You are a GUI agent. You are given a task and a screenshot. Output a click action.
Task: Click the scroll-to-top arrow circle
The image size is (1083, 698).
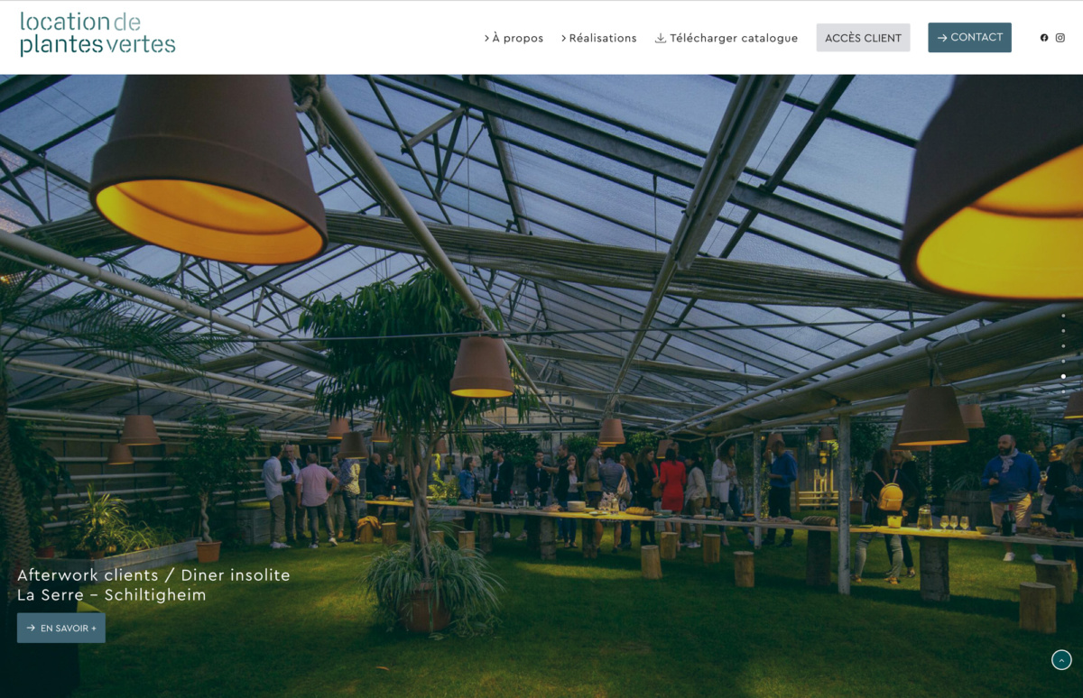[1061, 660]
